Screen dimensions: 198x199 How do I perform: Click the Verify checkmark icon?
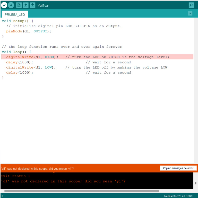pos(4,5)
